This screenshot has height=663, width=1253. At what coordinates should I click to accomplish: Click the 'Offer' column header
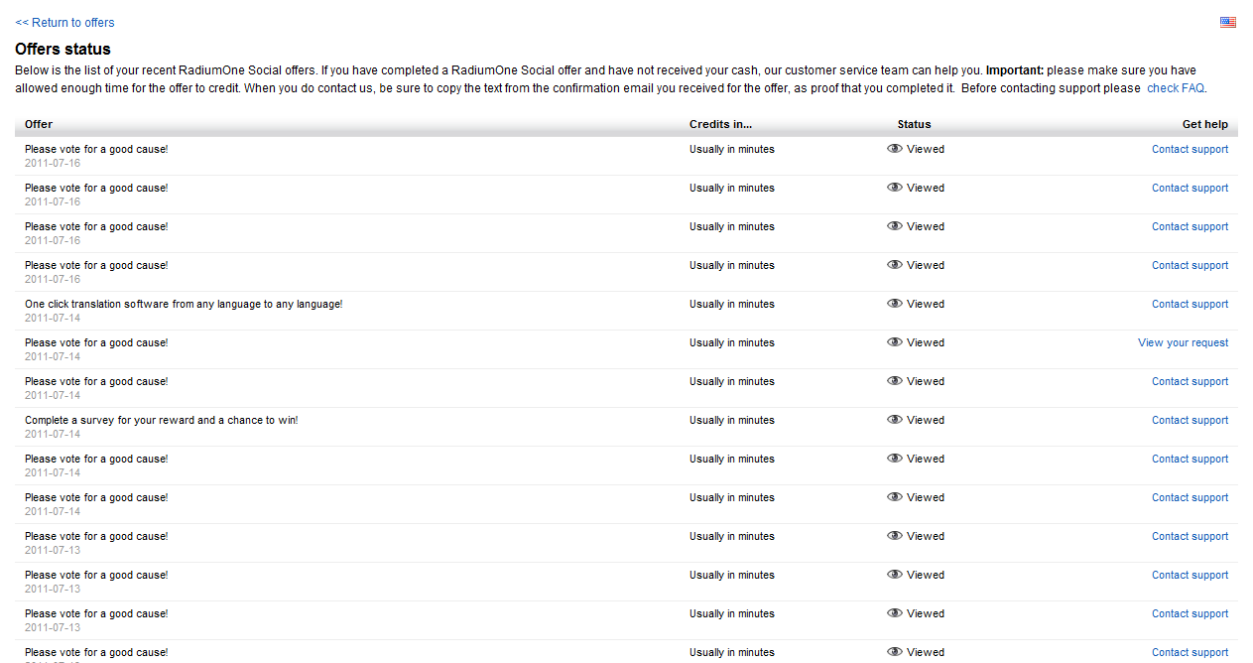[x=39, y=124]
